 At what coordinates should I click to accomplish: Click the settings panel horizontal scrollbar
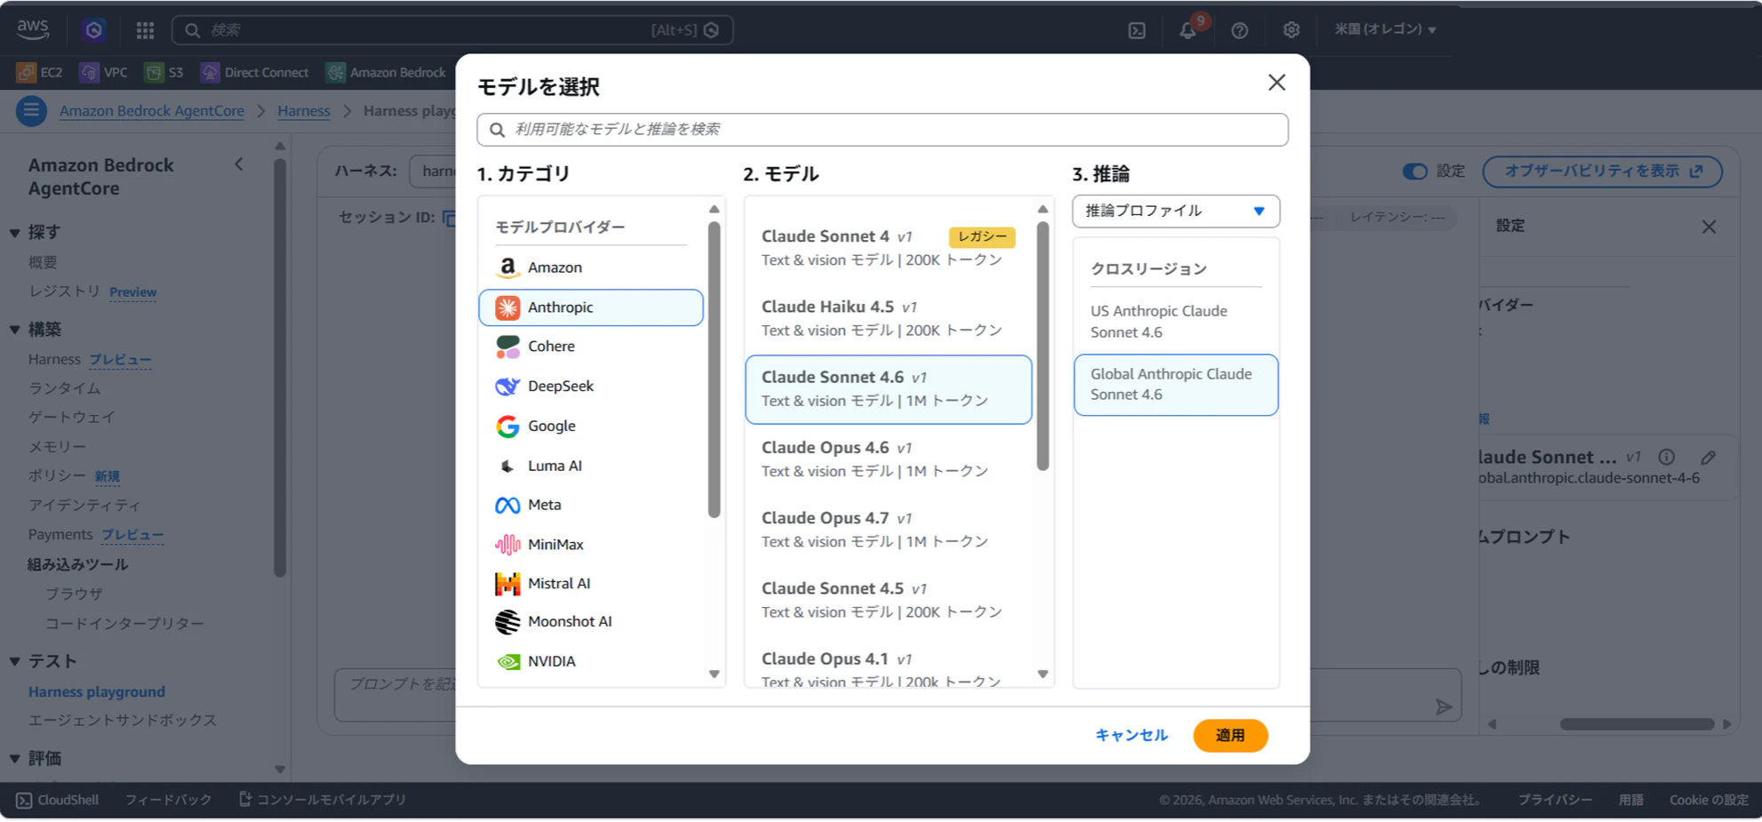(1637, 724)
